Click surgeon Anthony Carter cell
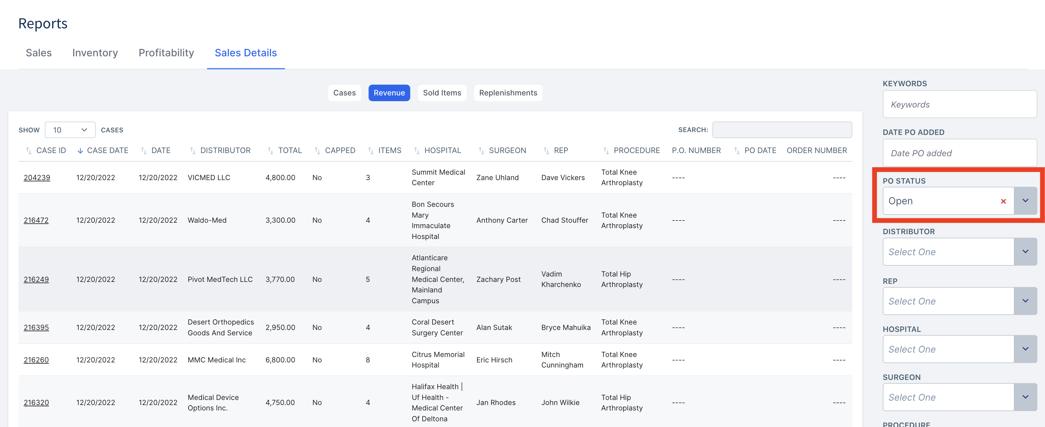The image size is (1045, 427). tap(502, 220)
